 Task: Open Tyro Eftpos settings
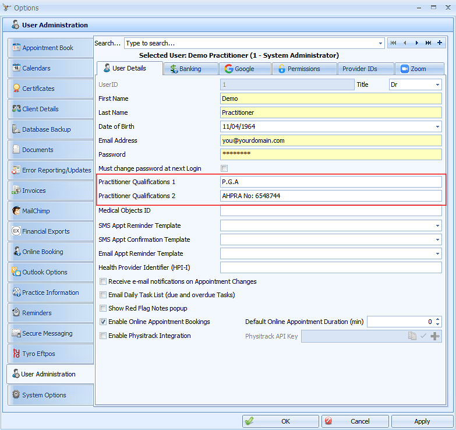(x=50, y=354)
